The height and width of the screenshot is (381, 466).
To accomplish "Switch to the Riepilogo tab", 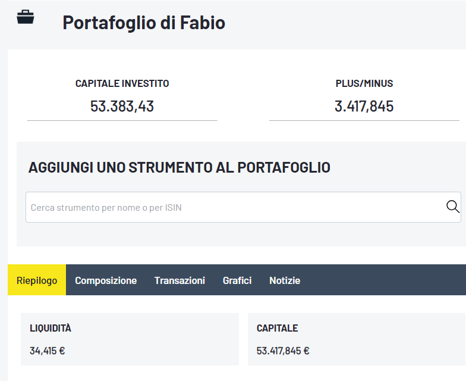I will (x=37, y=280).
